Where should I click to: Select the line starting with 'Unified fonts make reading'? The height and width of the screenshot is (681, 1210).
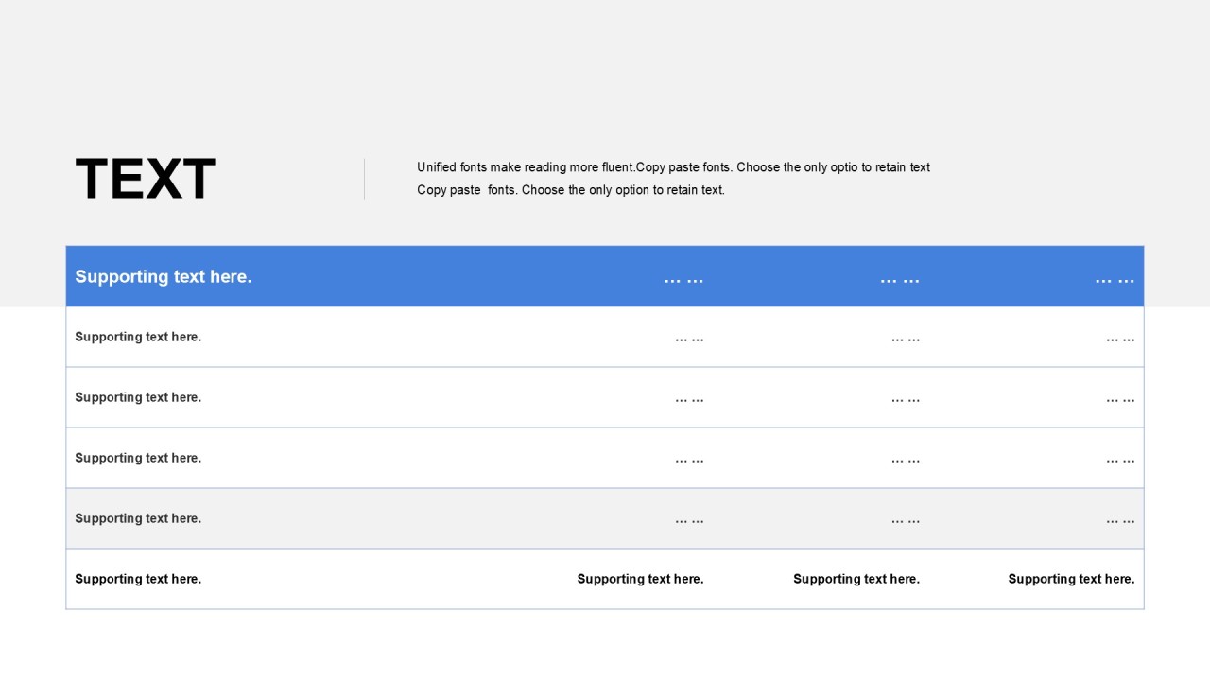[x=673, y=167]
